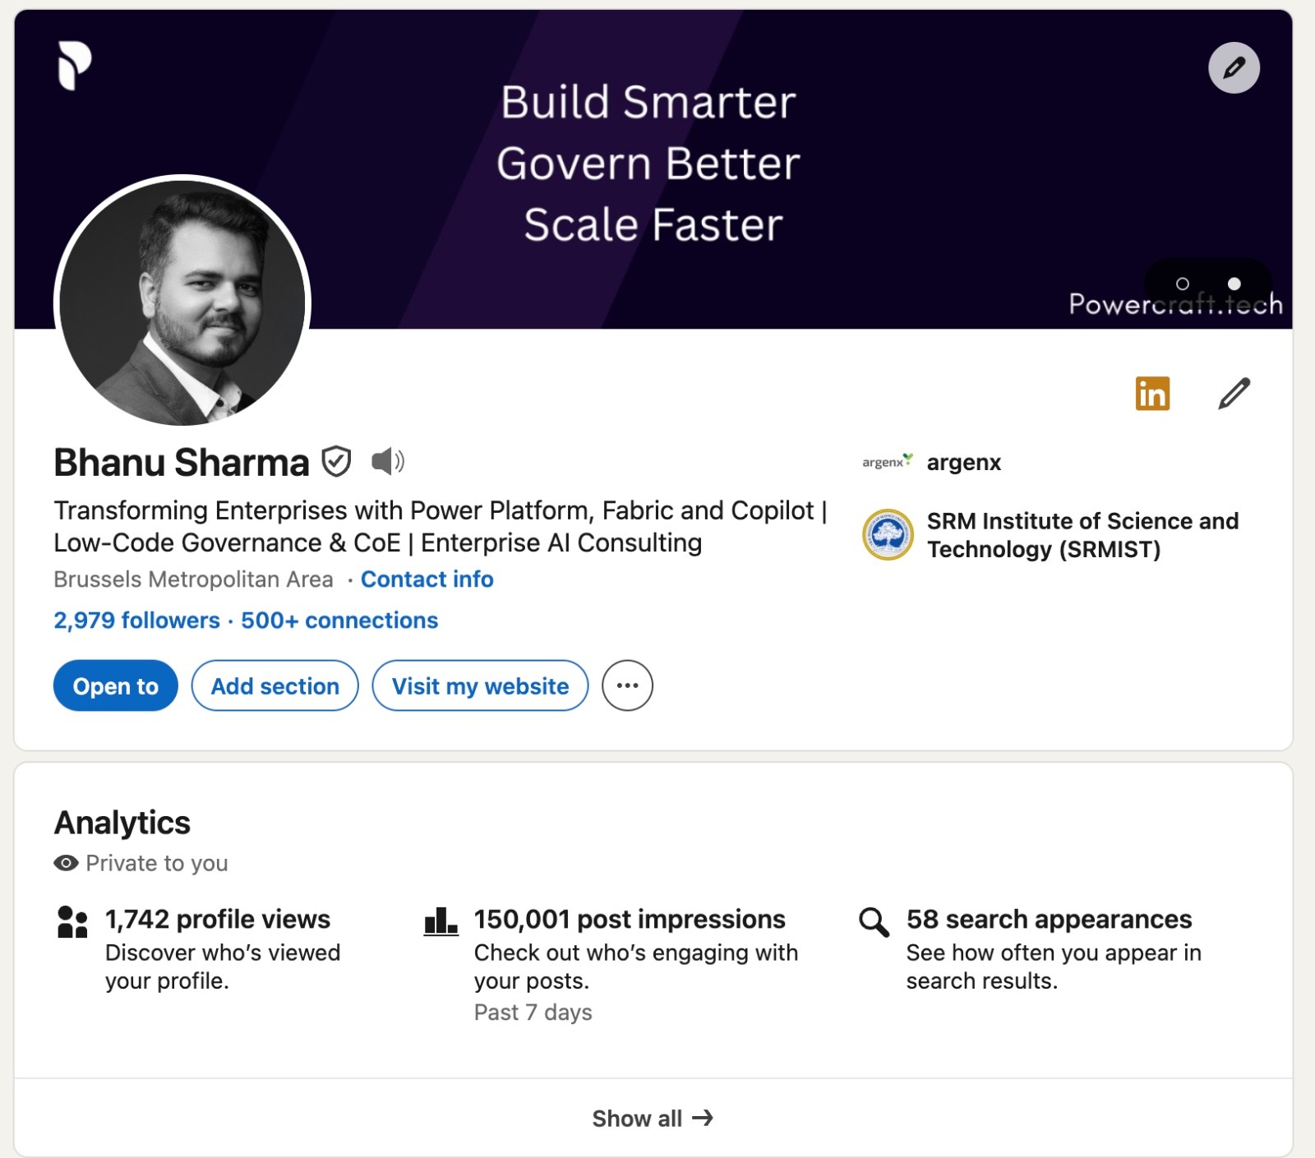Click the headline text about Power Platform
1315x1158 pixels.
point(440,527)
